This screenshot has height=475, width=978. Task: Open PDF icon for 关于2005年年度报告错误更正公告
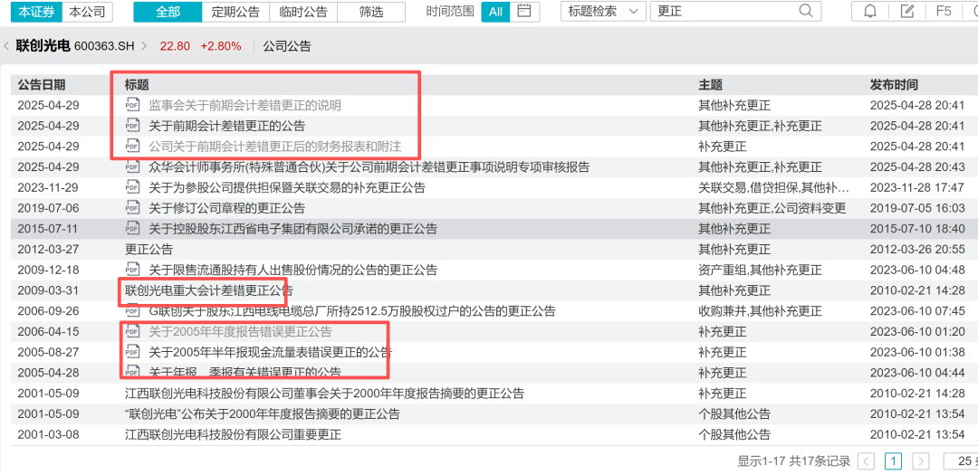pyautogui.click(x=131, y=332)
